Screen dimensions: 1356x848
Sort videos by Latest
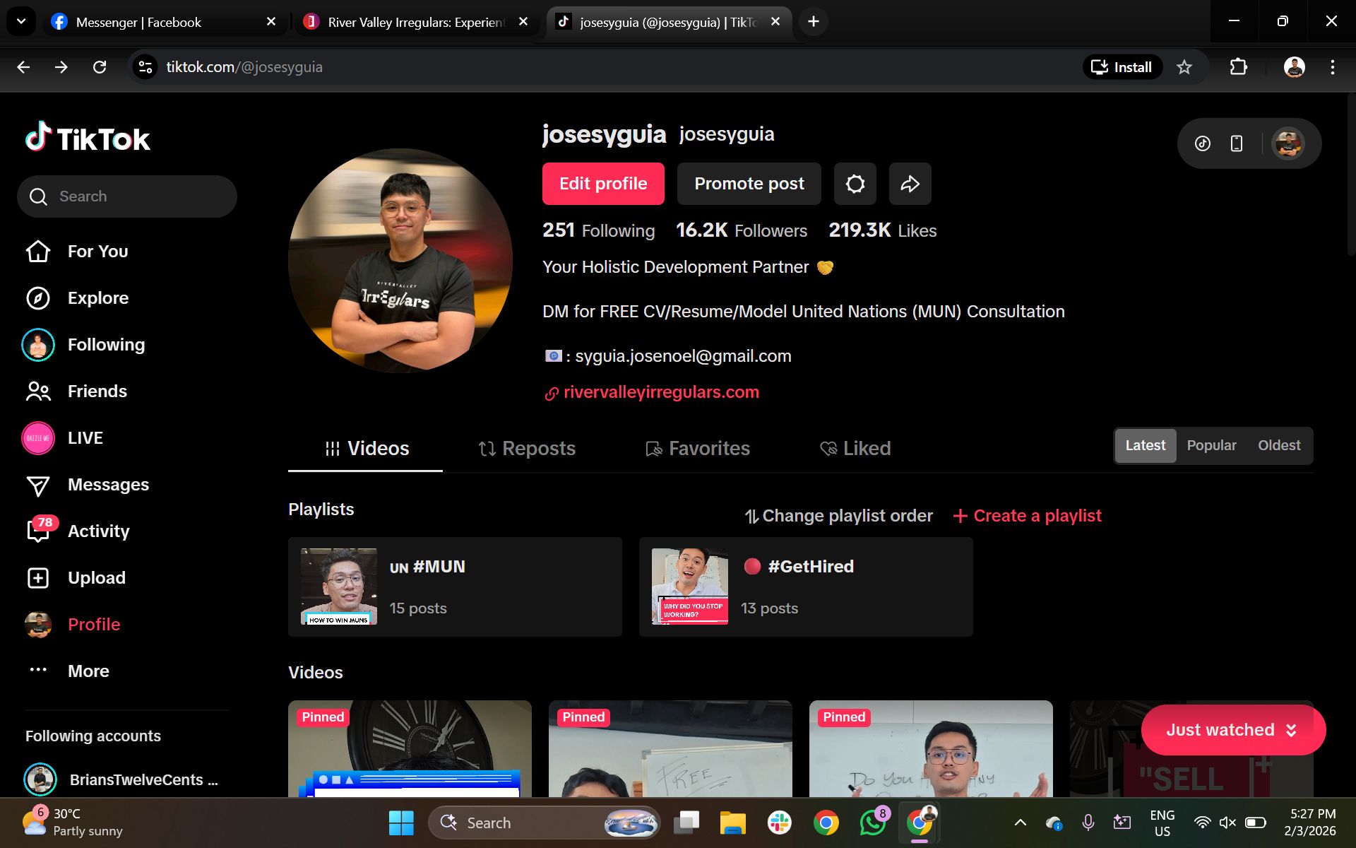coord(1146,445)
